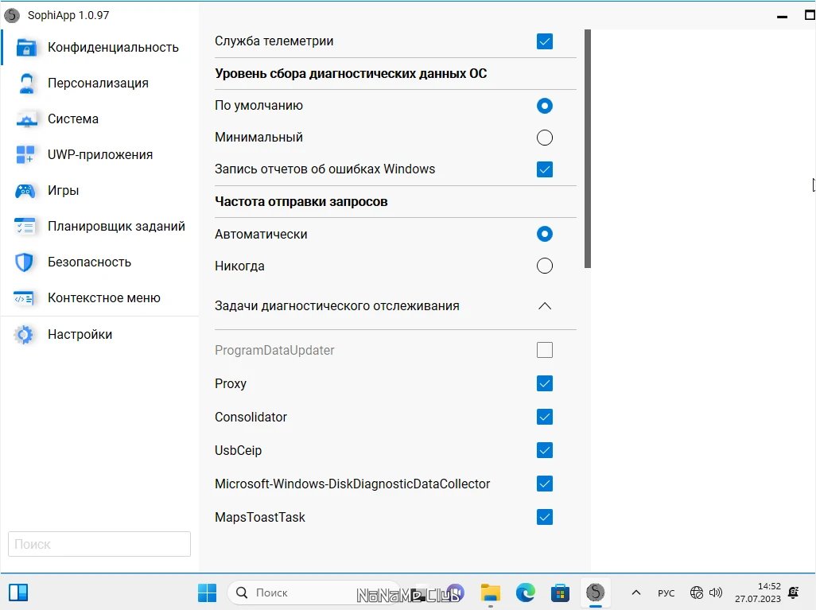Uncheck the Служба телеметрии checkbox
The width and height of the screenshot is (816, 610).
click(545, 41)
